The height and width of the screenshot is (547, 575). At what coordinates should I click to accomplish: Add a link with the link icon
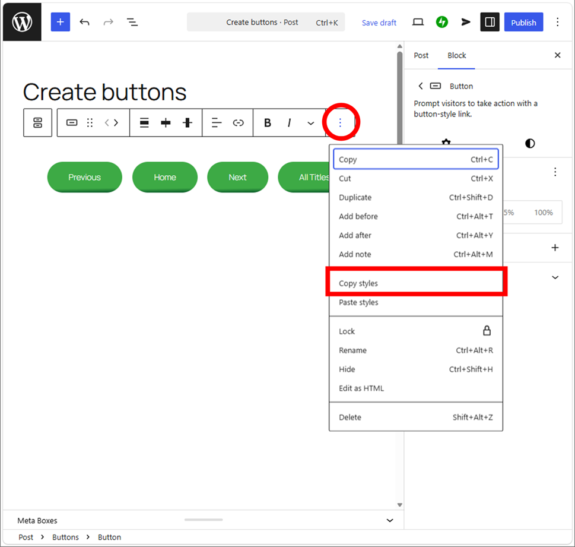(x=239, y=122)
